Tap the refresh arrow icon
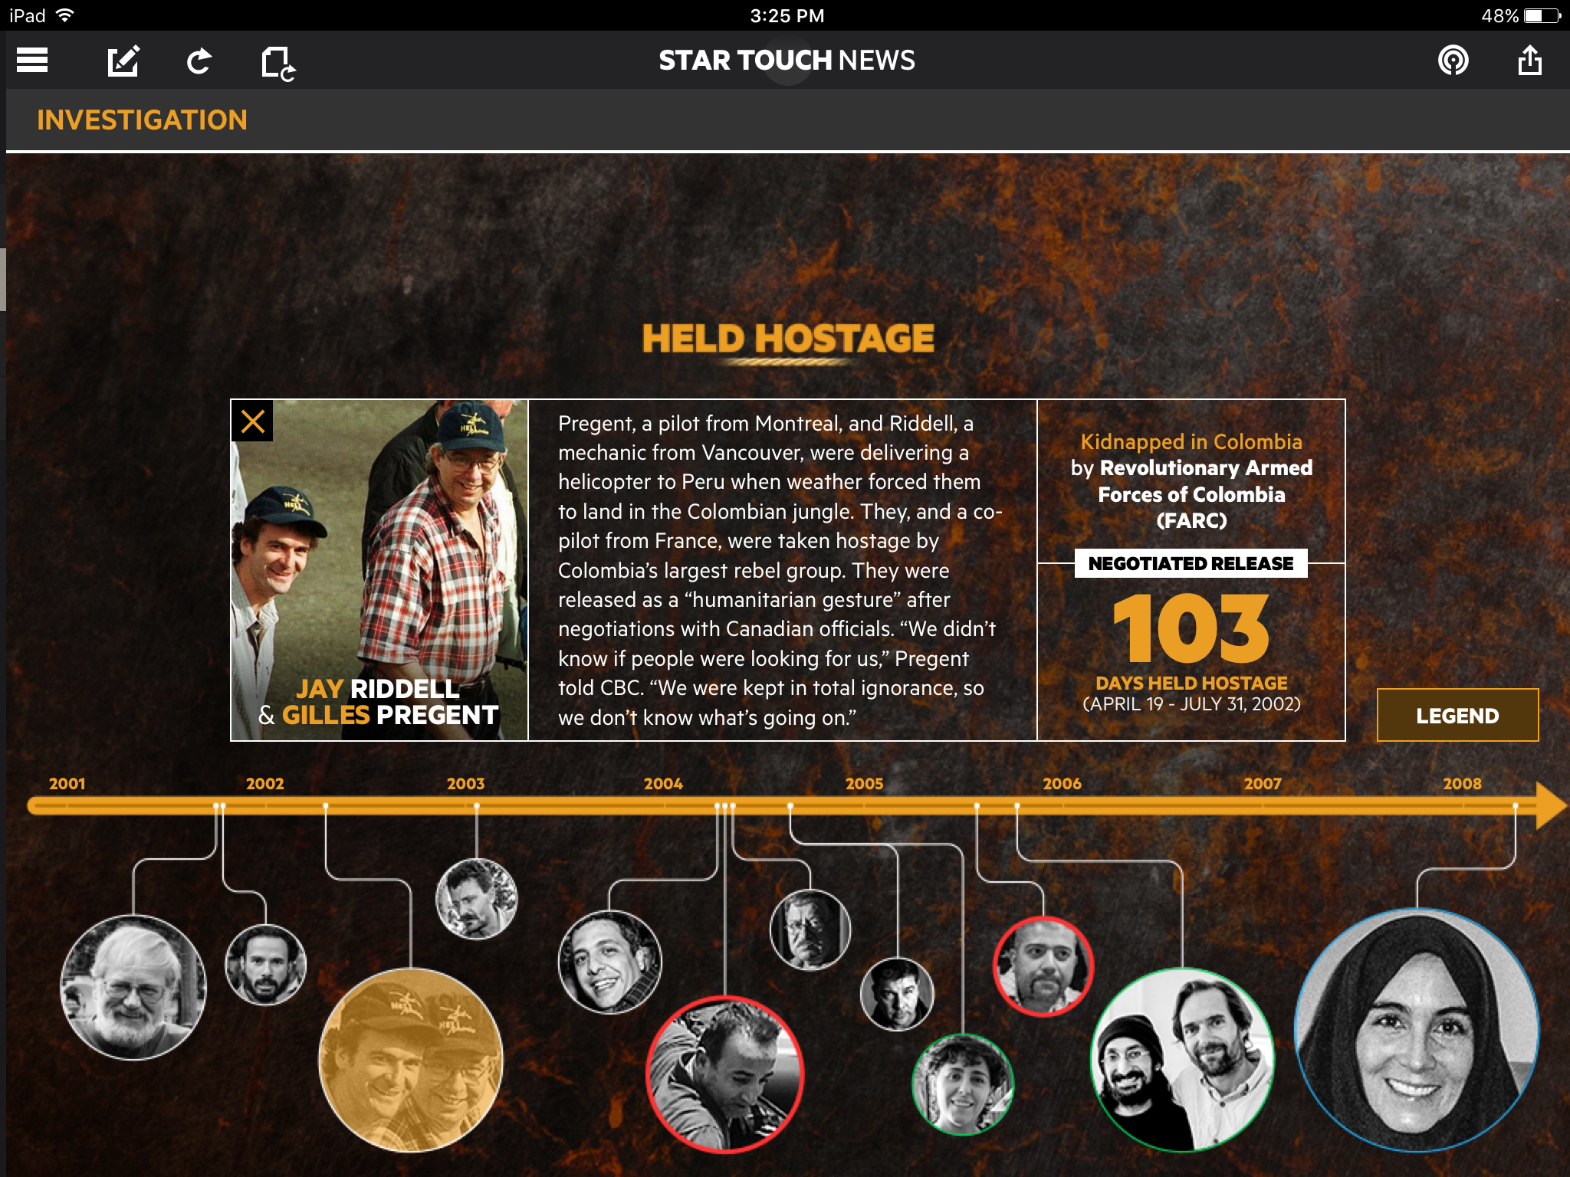This screenshot has height=1177, width=1570. 199,61
